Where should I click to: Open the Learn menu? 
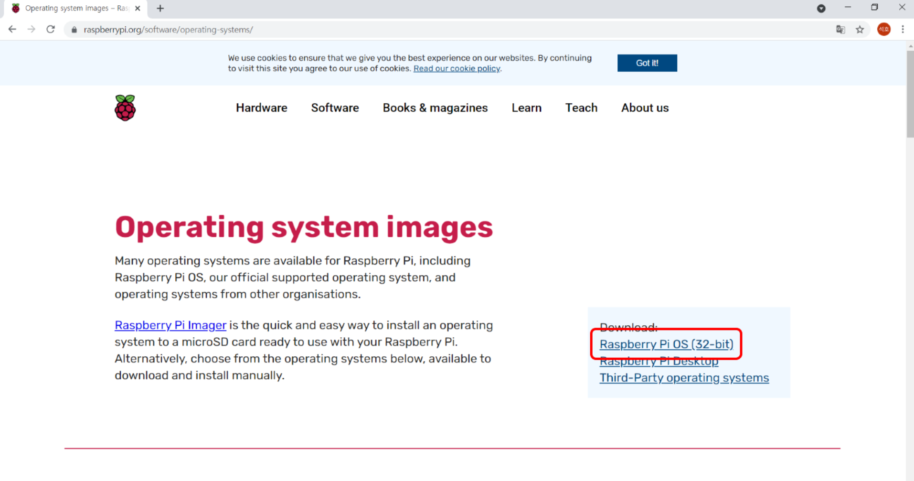tap(527, 108)
